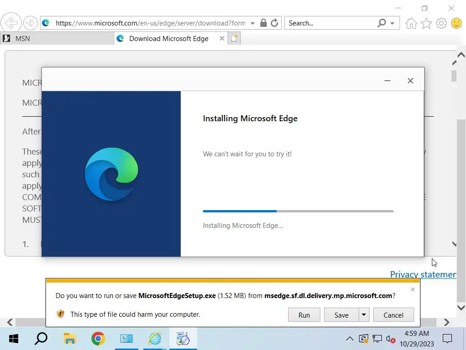Screen dimensions: 466x350
Task: Switch to Internet Explorer on the taskbar
Action: 155,339
